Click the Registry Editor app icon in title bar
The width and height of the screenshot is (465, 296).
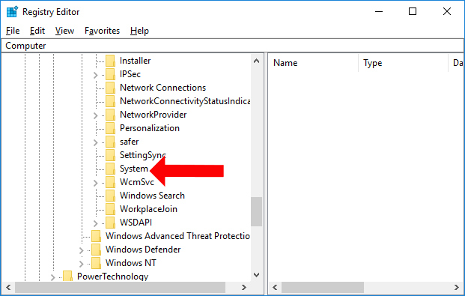12,12
